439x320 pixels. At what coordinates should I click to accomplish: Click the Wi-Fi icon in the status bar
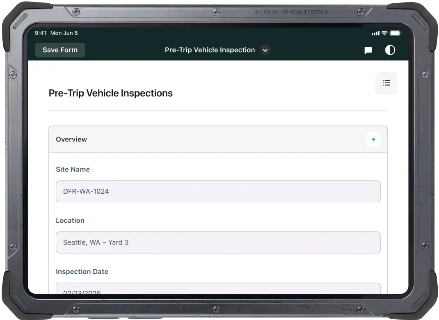tap(384, 33)
